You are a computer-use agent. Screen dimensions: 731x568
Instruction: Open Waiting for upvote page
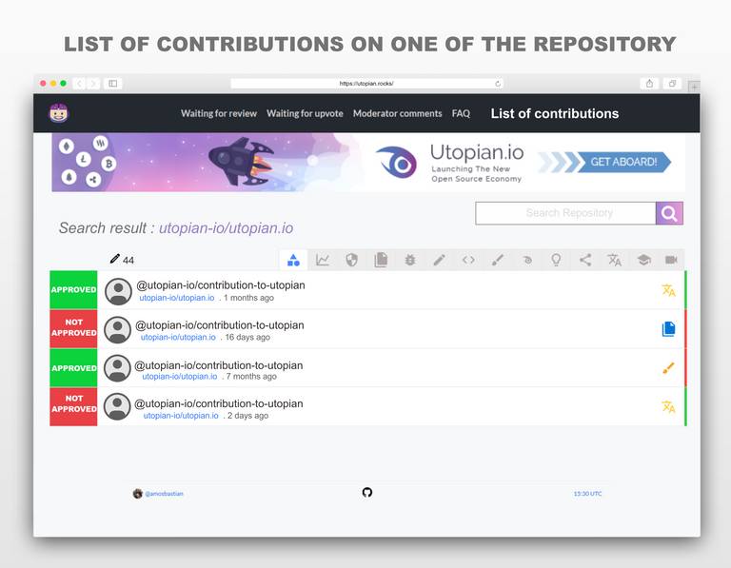coord(305,113)
